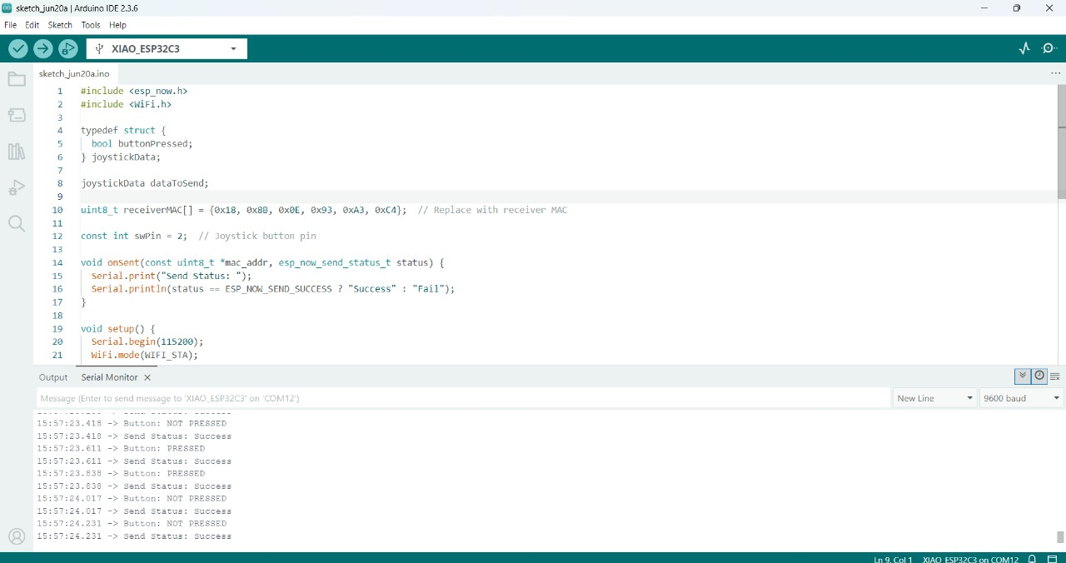Viewport: 1066px width, 563px height.
Task: Open the 9600 baud rate dropdown
Action: (x=1022, y=398)
